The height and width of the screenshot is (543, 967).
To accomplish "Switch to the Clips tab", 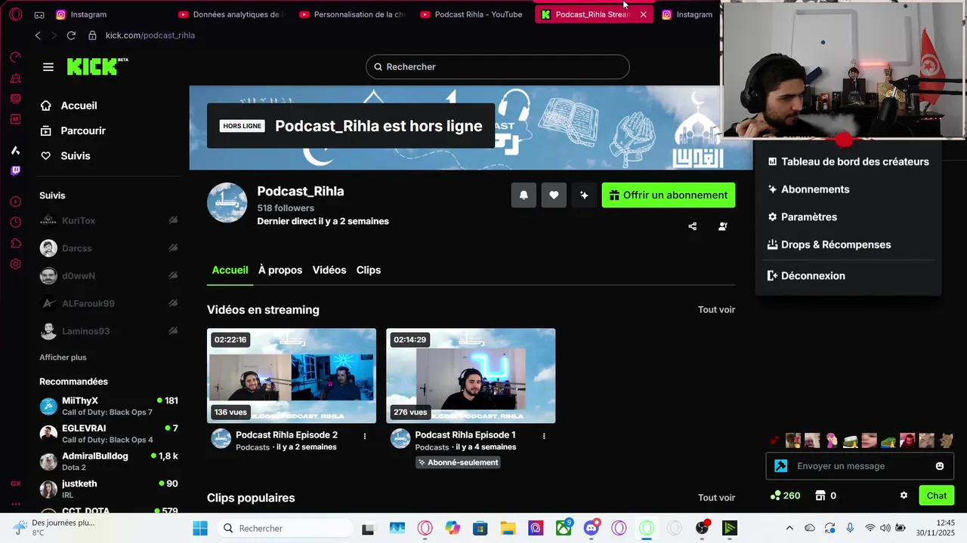I will [x=369, y=270].
